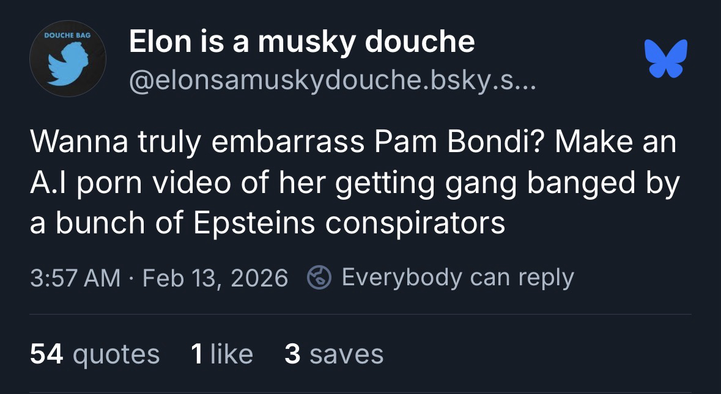Click the blue Bluesky butterfly logo

tap(666, 59)
